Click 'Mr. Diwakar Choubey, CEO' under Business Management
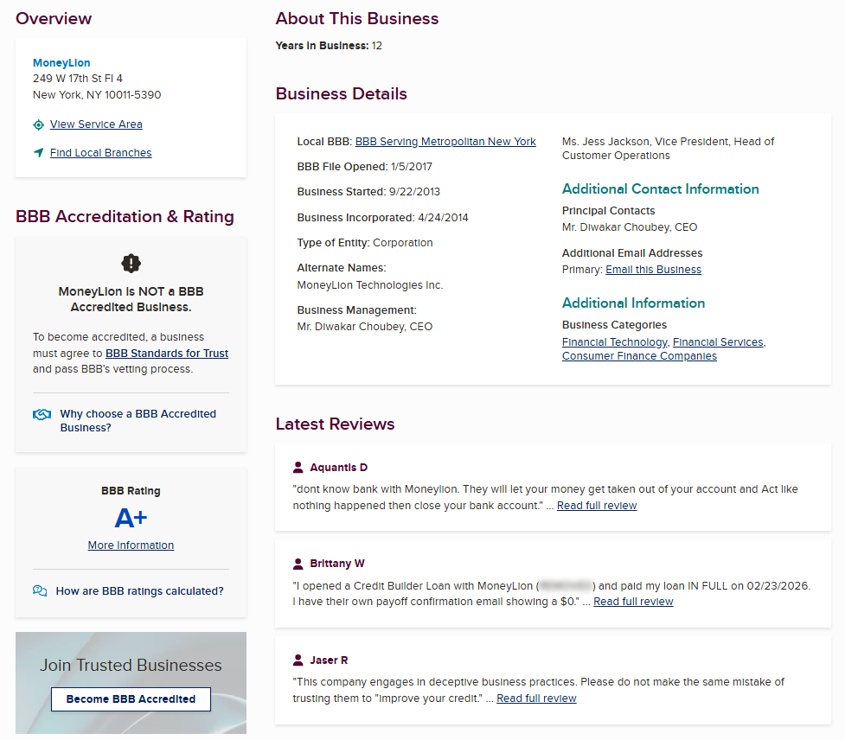Image resolution: width=845 pixels, height=740 pixels. point(365,327)
